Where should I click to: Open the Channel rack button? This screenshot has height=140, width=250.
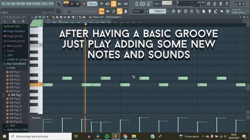click(x=186, y=11)
